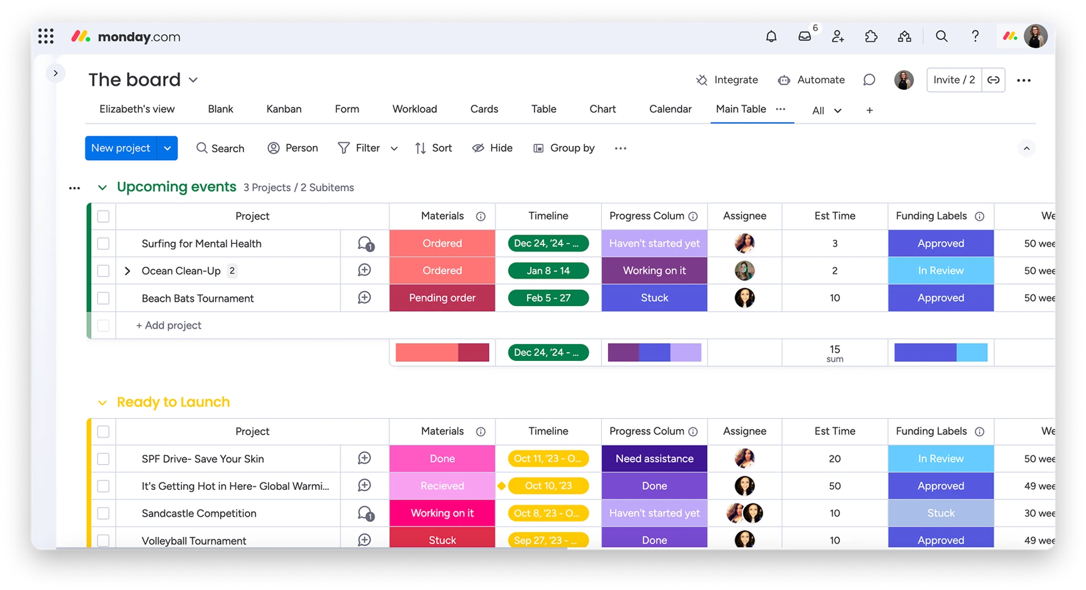The image size is (1086, 590).
Task: Open the Filter options dropdown arrow
Action: [394, 148]
